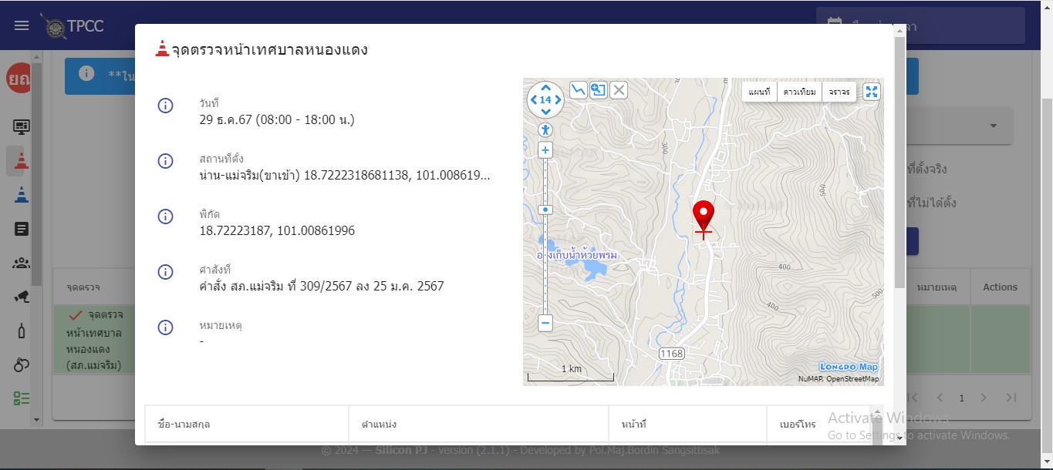Open the Longdo Map logo link
The height and width of the screenshot is (470, 1053).
848,367
